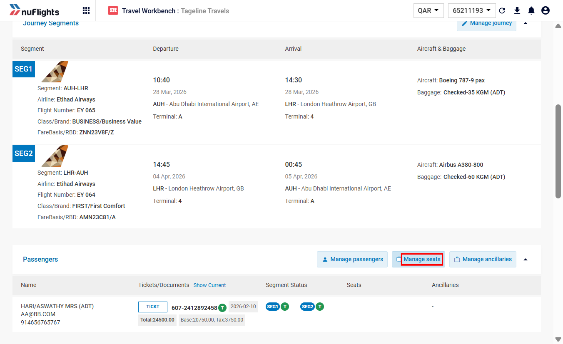Click the phone number 914656765767
The height and width of the screenshot is (344, 563).
point(40,322)
